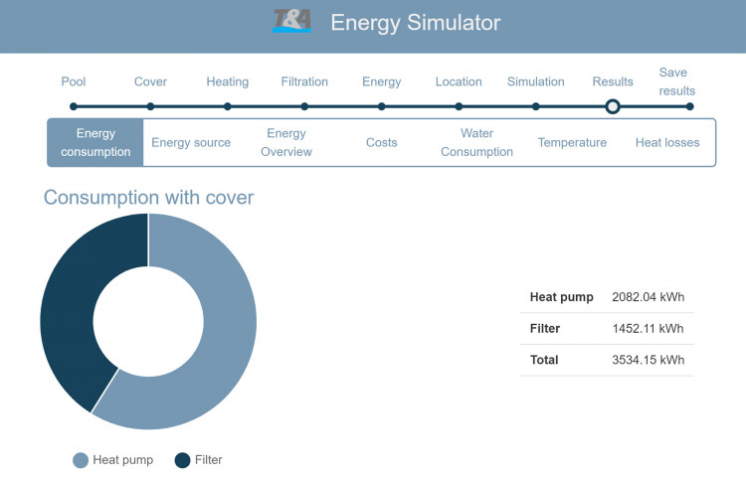746x480 pixels.
Task: Click the active Results progress circle
Action: point(613,106)
